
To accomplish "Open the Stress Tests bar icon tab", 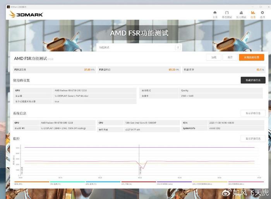I will 241,15.
